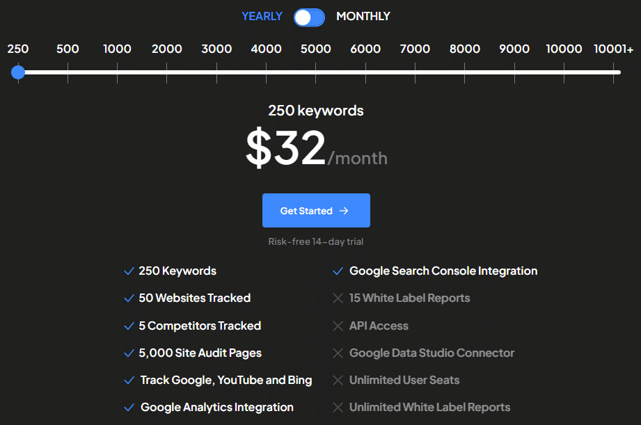Click the checkmark beside 5 Competitors Tracked
Screen dimensions: 641x425
(128, 326)
